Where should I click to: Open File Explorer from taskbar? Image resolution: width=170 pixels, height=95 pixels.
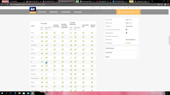19,93
